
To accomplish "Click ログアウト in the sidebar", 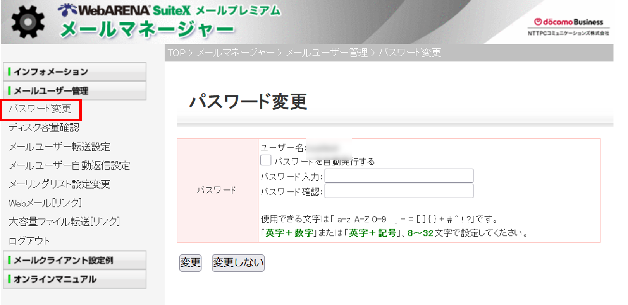I will (29, 241).
